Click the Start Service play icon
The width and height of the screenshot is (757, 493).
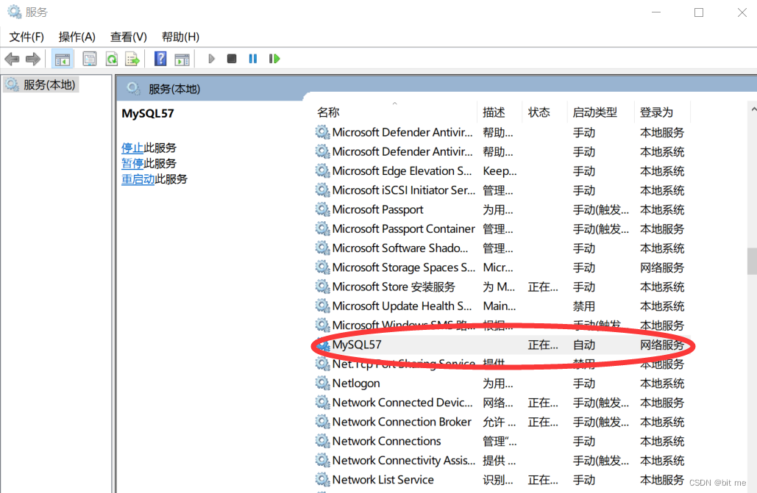pyautogui.click(x=211, y=59)
